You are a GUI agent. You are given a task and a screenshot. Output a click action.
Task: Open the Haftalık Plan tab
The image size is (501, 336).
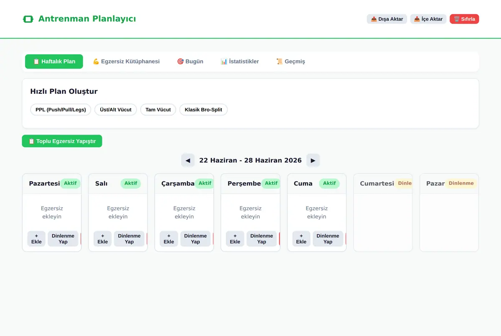pyautogui.click(x=54, y=61)
